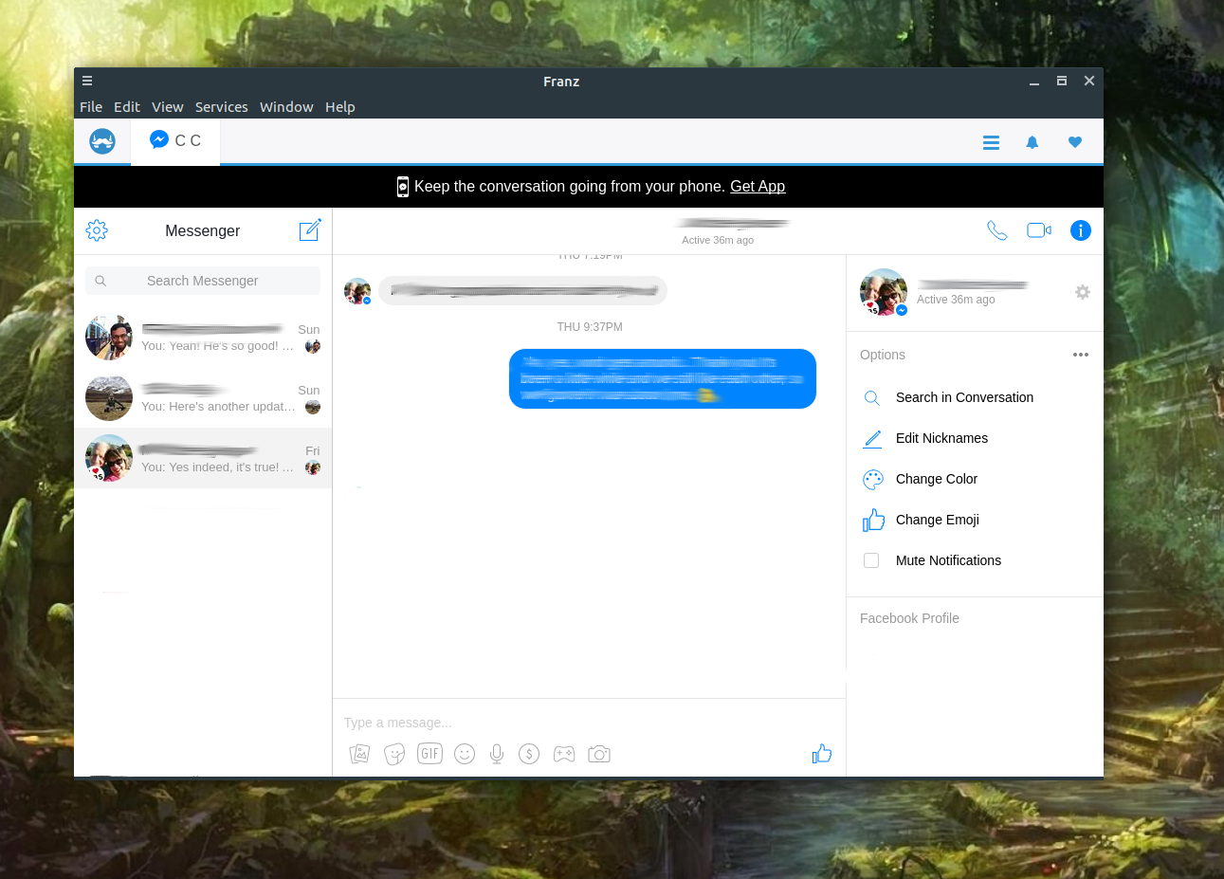This screenshot has height=879, width=1224.
Task: Record a voice clip with the microphone icon
Action: 497,754
